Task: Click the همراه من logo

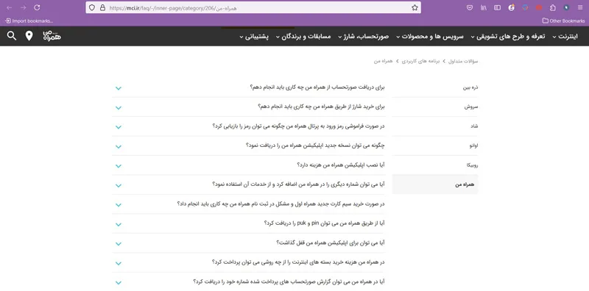Action: pos(52,36)
